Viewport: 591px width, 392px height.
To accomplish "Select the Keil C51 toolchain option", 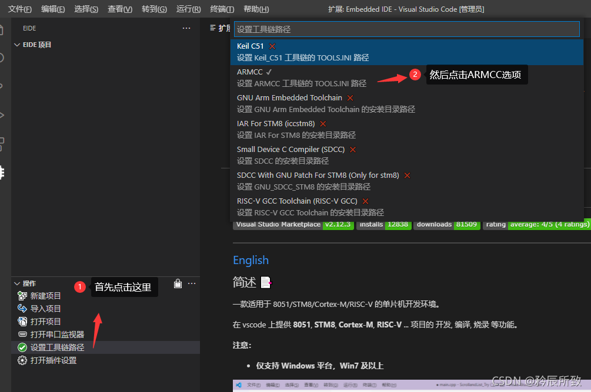I will [x=407, y=52].
